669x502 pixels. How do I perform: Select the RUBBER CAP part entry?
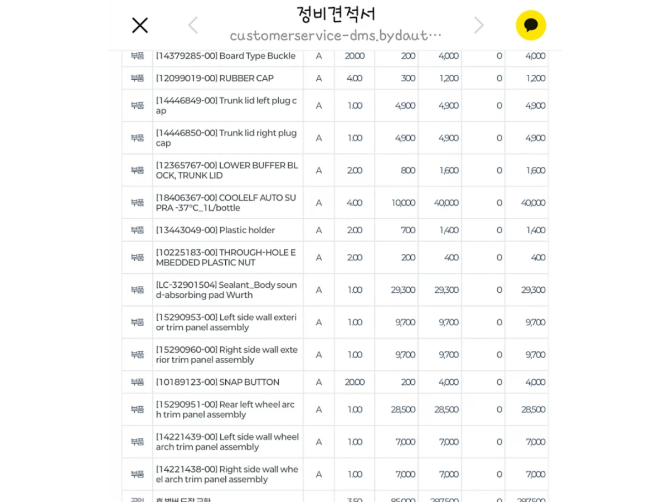335,78
